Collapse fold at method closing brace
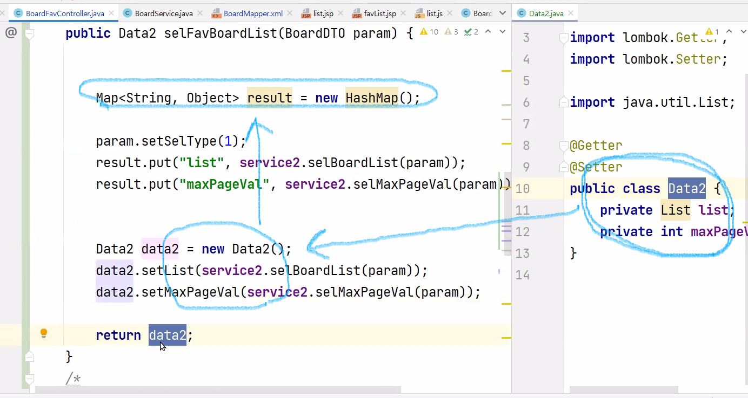748x398 pixels. [x=30, y=356]
